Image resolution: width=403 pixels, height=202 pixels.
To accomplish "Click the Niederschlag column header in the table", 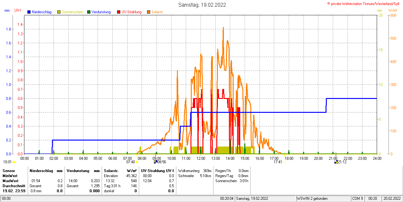I will (42, 170).
